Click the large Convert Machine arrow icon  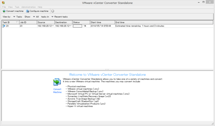pyautogui.click(x=57, y=82)
